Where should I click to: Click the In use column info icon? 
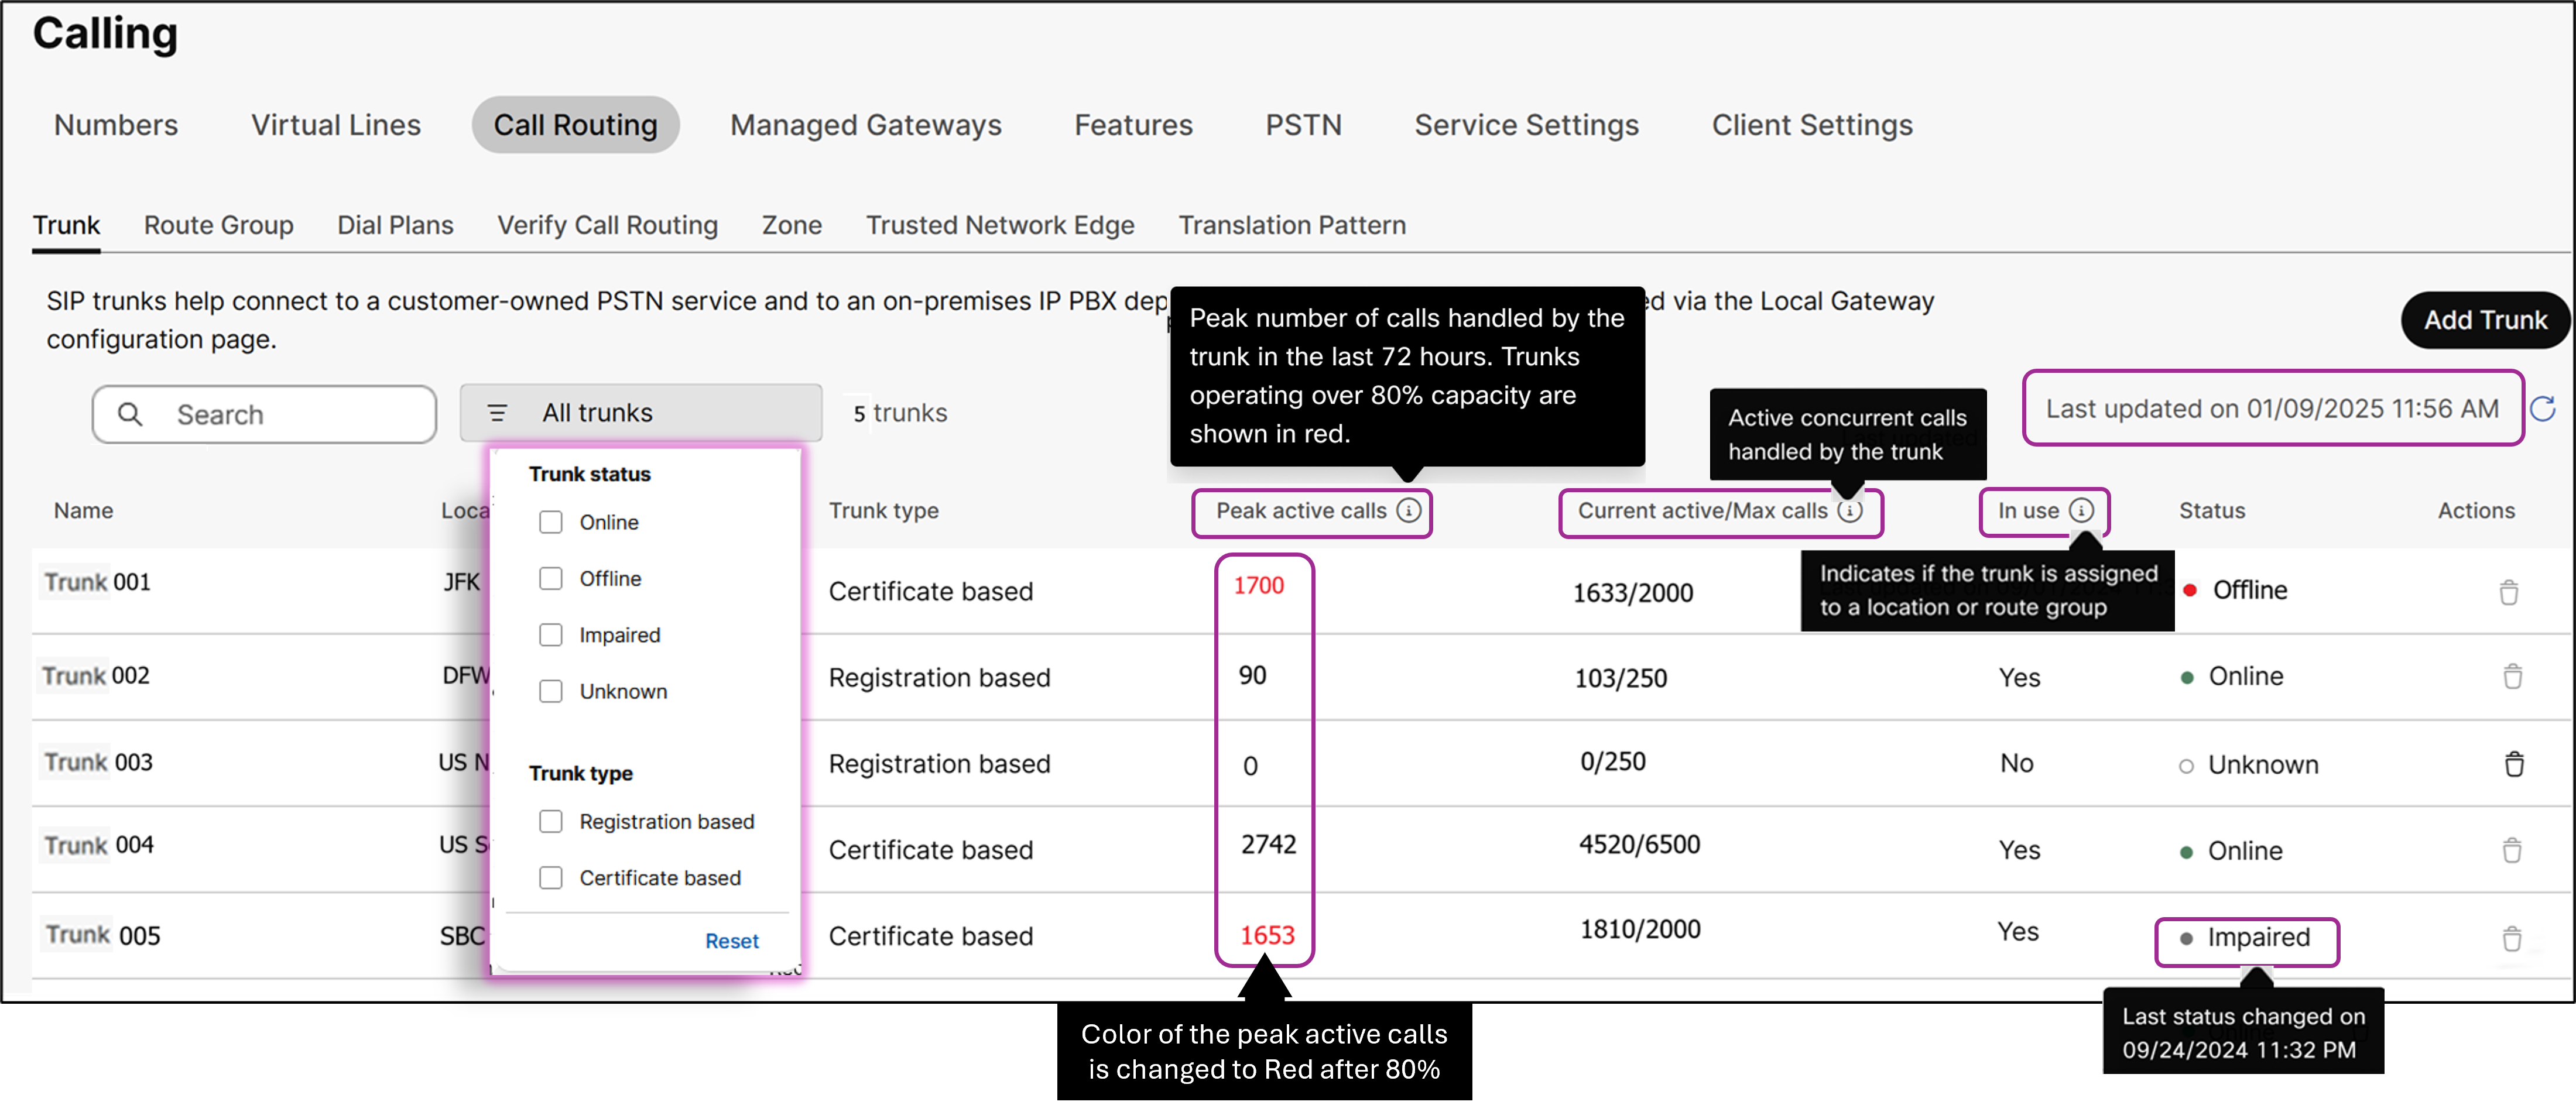(x=2083, y=510)
